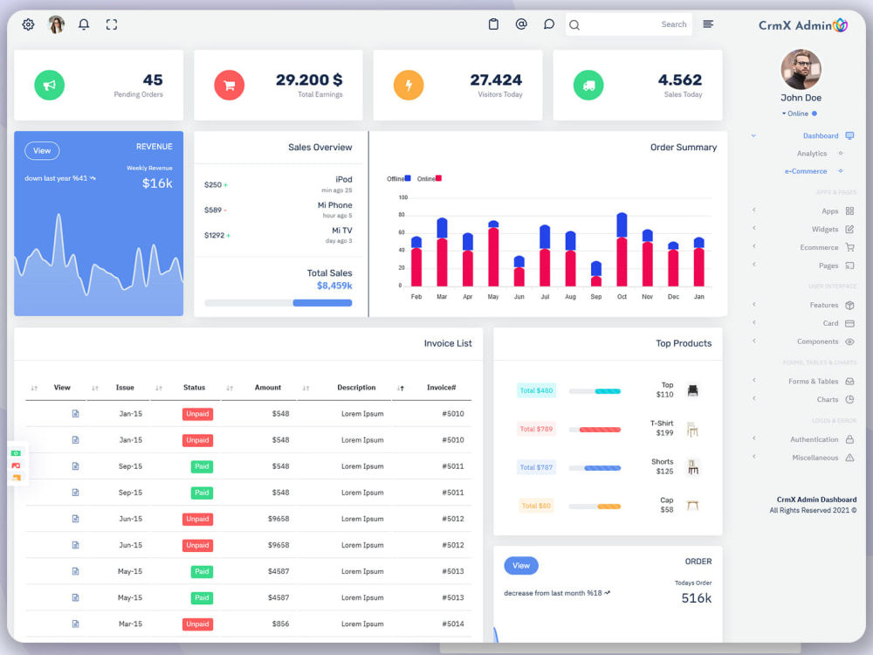Click View on the Revenue card
873x655 pixels.
click(x=42, y=150)
